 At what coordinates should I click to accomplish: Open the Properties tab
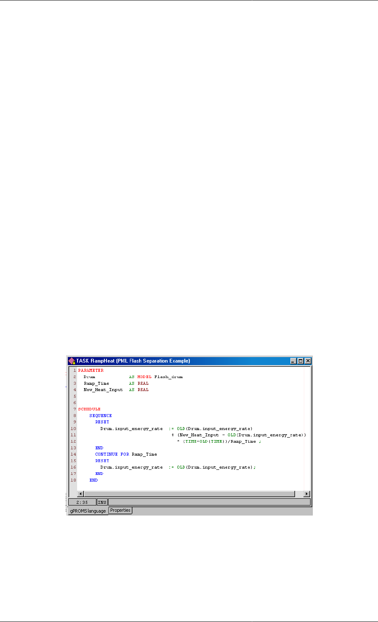tap(120, 511)
